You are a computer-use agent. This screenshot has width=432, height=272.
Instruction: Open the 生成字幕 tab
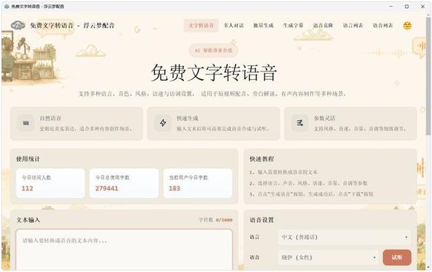(x=293, y=25)
